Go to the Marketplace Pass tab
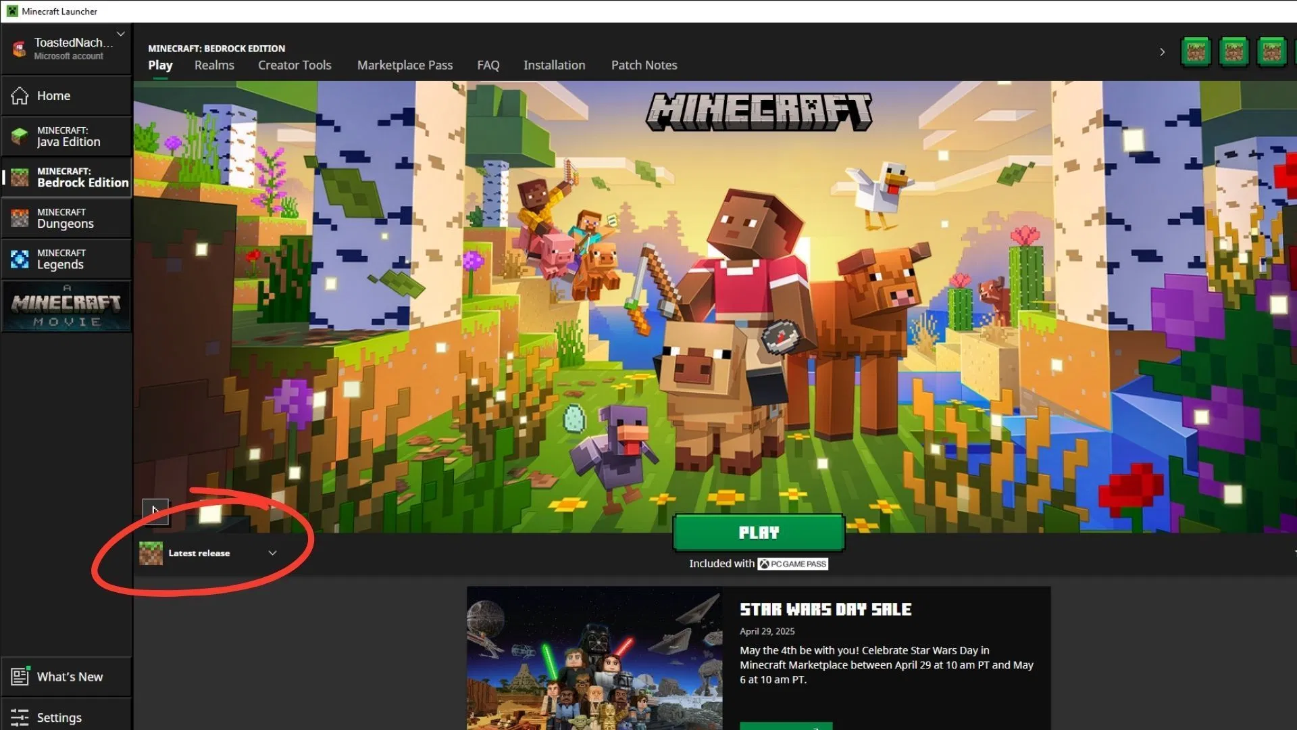Screen dimensions: 1297x730 pos(405,66)
